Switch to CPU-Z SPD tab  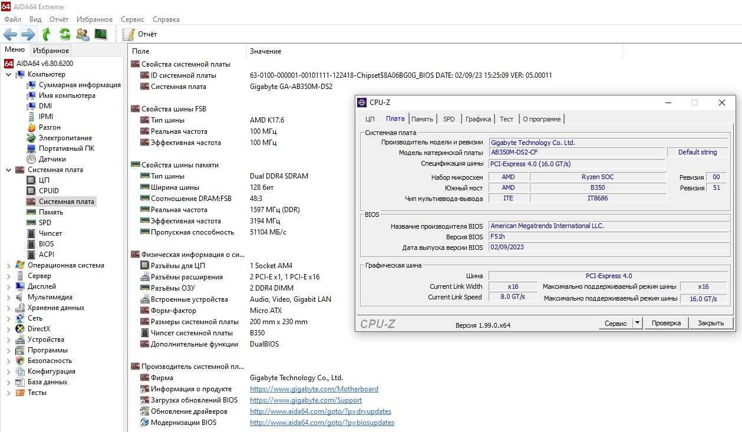(x=449, y=119)
